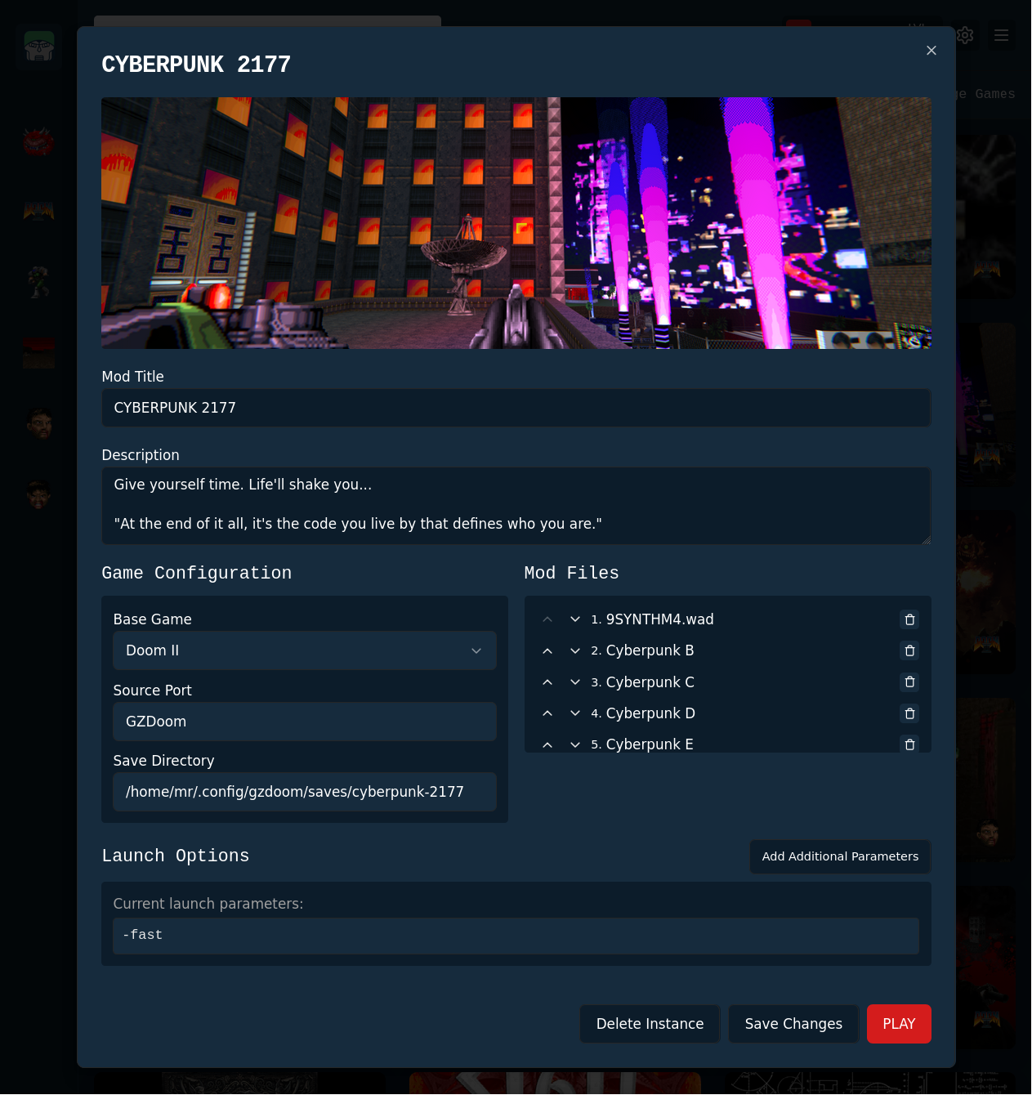Remove Cyberpunk E mod file

[x=909, y=744]
